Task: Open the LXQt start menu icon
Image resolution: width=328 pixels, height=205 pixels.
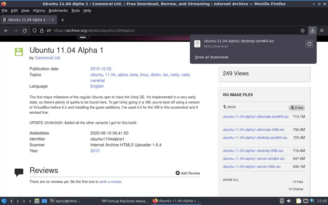Action: tap(4, 201)
